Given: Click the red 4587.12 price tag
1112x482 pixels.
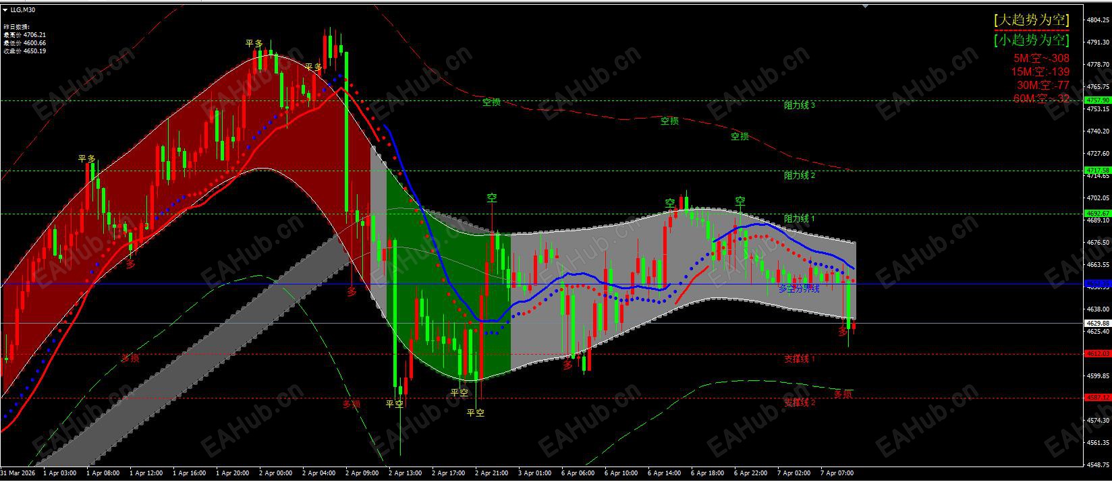Looking at the screenshot, I should point(1097,398).
